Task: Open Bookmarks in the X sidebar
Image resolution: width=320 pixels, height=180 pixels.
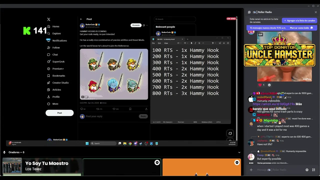Action: click(x=56, y=76)
